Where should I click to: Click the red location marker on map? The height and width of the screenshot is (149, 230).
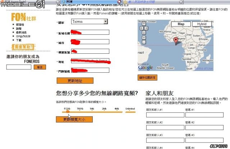point(176,41)
